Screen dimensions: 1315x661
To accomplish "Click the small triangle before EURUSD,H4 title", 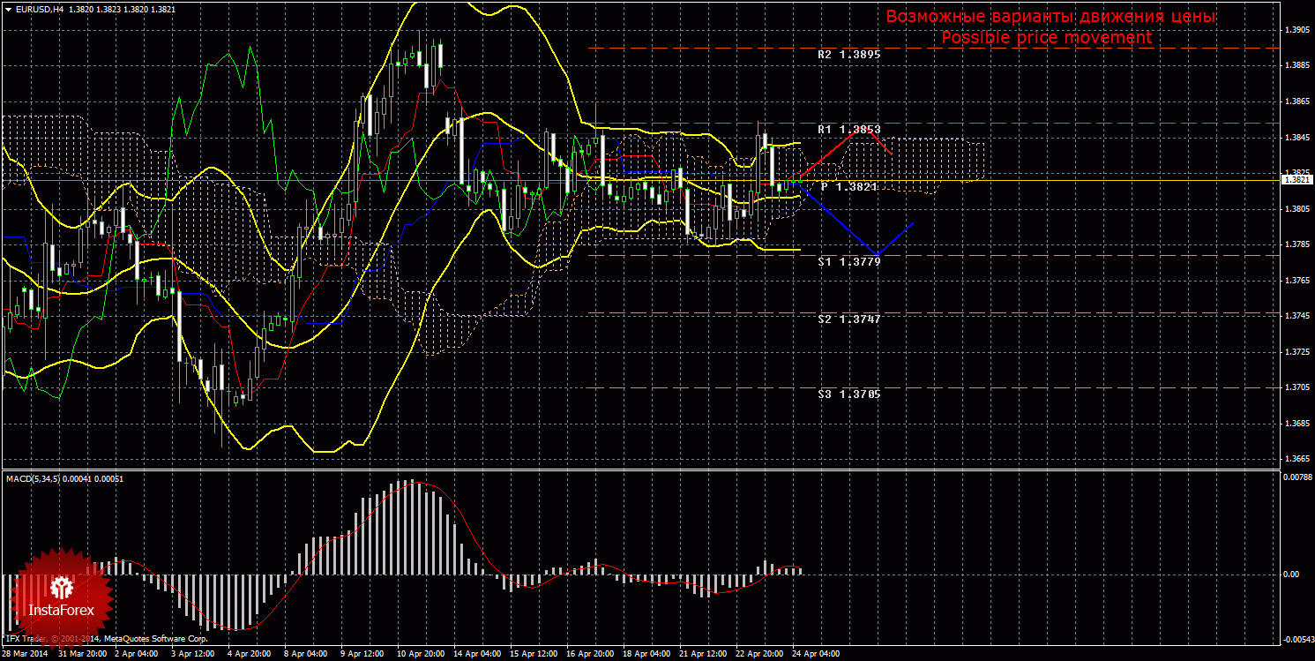I will click(8, 9).
